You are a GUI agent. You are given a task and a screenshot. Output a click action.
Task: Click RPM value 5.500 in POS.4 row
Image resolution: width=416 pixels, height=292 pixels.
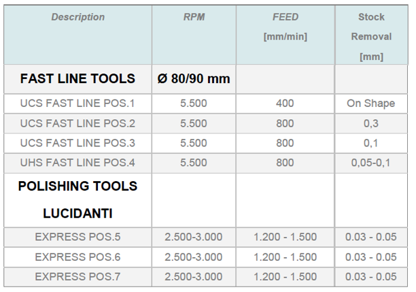point(194,163)
